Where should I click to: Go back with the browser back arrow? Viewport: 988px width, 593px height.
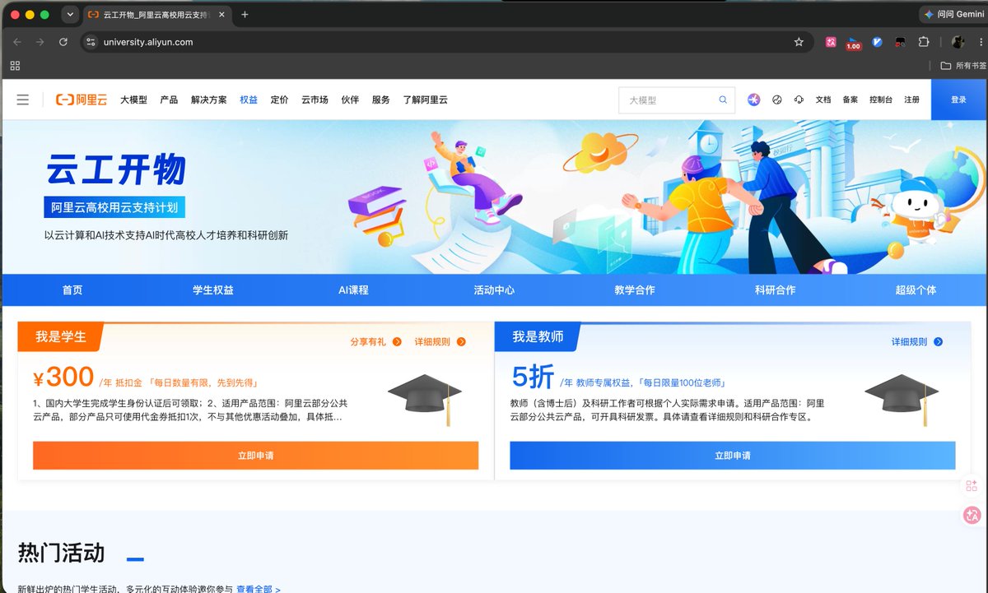click(x=17, y=42)
